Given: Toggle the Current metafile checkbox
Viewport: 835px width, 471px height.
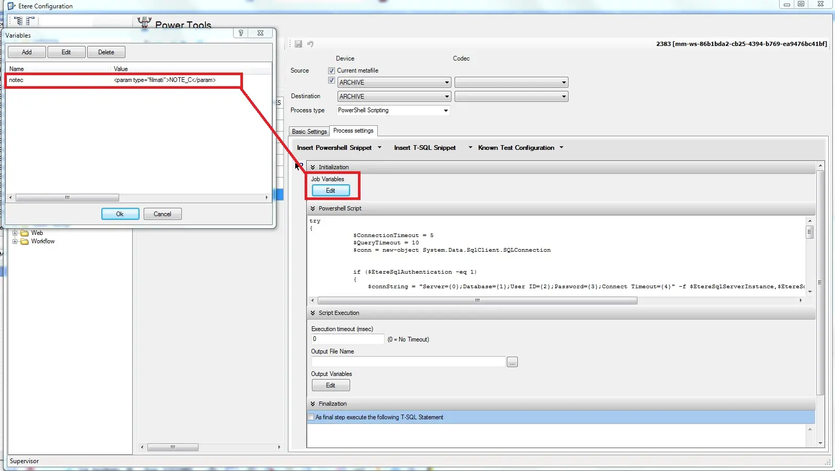Looking at the screenshot, I should click(x=331, y=70).
